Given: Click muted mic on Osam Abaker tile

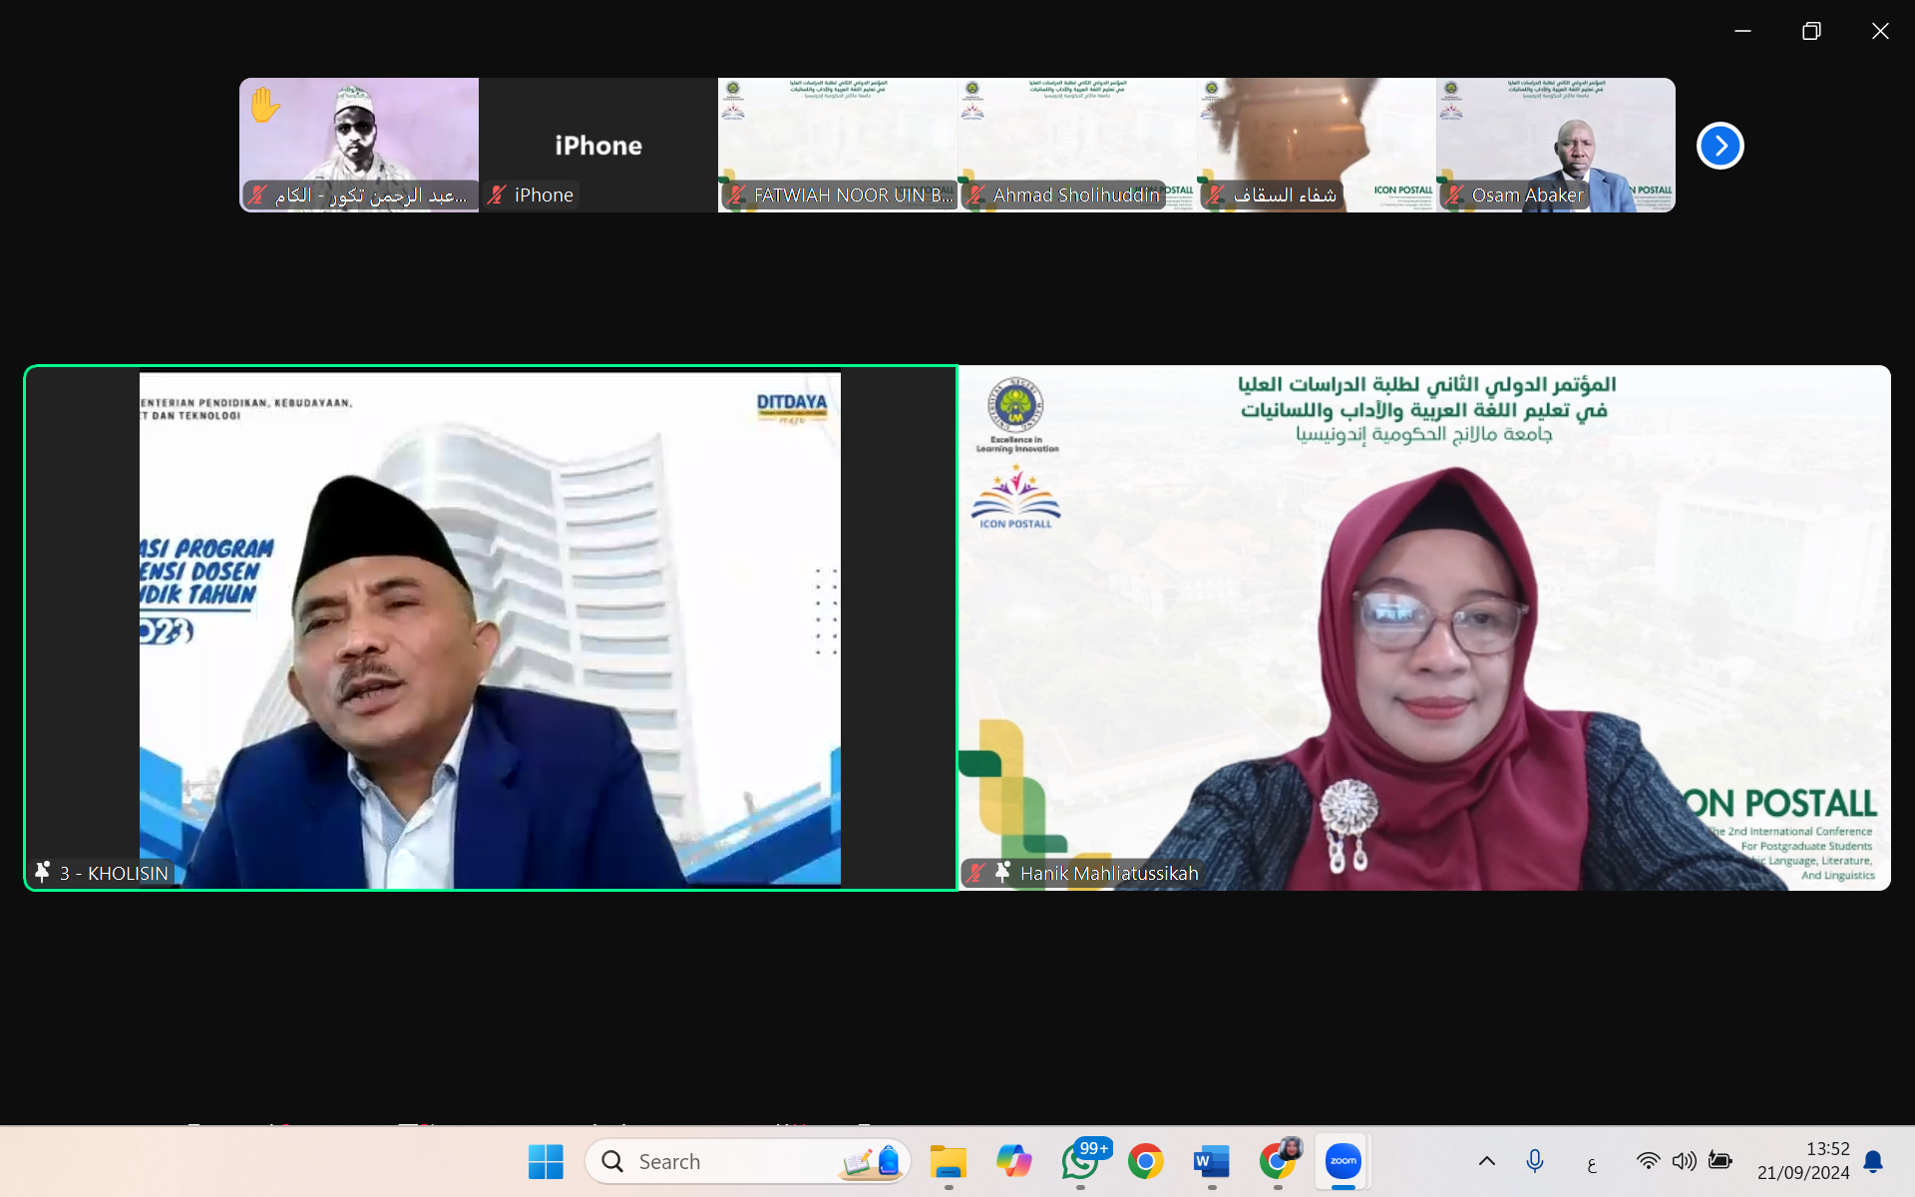Looking at the screenshot, I should (1454, 196).
